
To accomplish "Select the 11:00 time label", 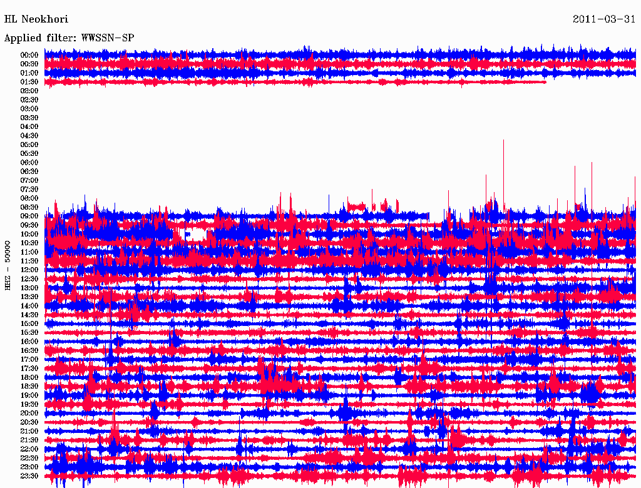I will click(x=29, y=252).
